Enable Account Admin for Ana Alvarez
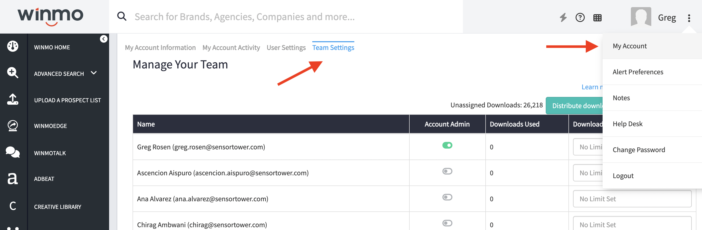The height and width of the screenshot is (230, 702). (x=447, y=197)
